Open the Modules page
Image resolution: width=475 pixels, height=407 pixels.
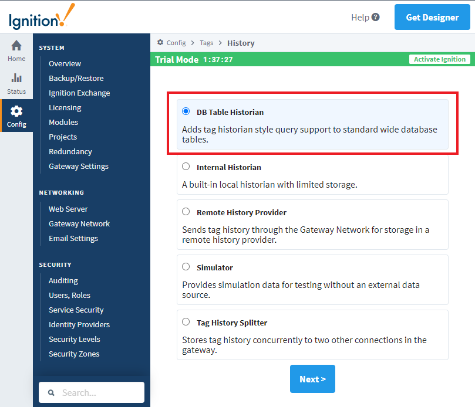[x=63, y=122]
